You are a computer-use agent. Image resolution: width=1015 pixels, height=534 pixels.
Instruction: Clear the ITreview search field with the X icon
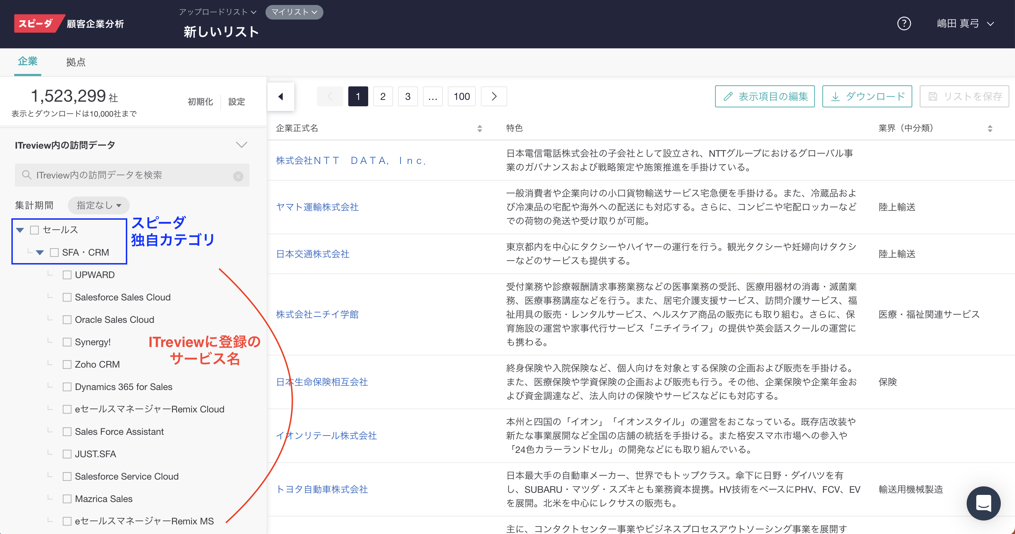(x=238, y=176)
